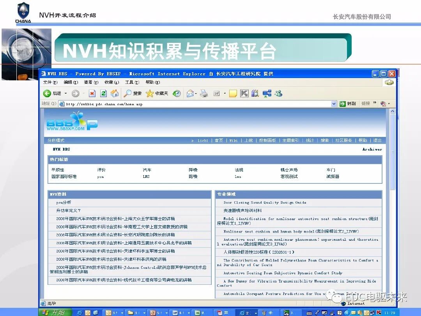This screenshot has height=316, width=421.
Task: Click the 退出 logout link
Action: coord(377,140)
